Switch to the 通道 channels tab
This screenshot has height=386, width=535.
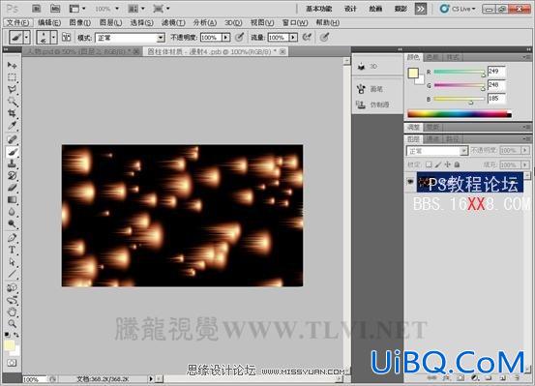(433, 139)
